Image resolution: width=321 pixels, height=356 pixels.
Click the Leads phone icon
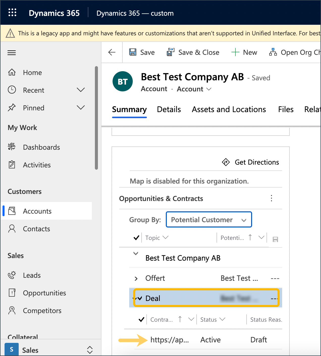point(12,275)
